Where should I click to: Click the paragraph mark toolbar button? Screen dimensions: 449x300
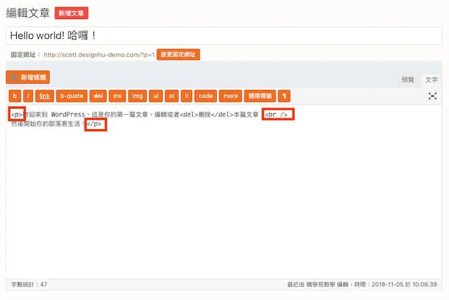pos(284,96)
